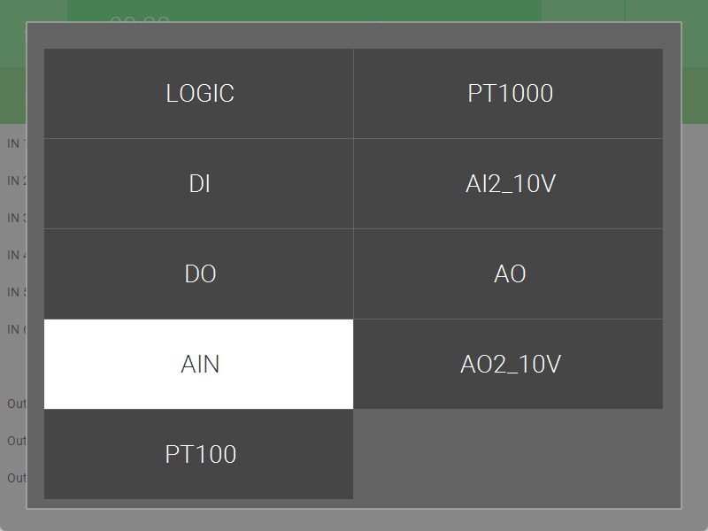Click the first Out label
The height and width of the screenshot is (531, 708).
coord(16,404)
